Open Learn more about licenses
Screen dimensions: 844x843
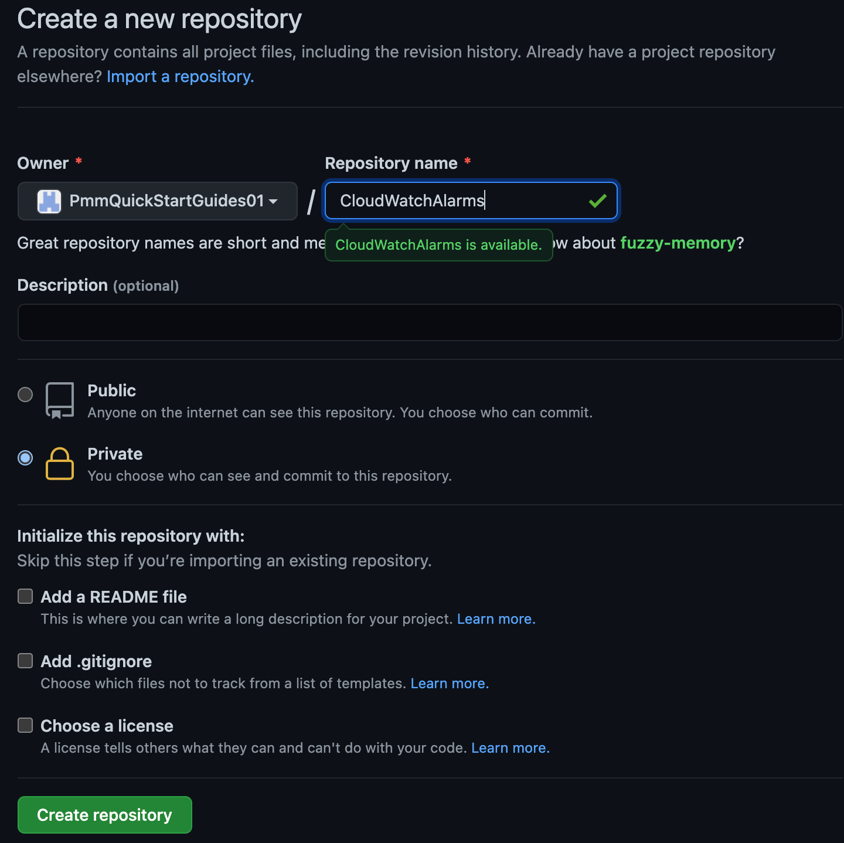[x=509, y=747]
